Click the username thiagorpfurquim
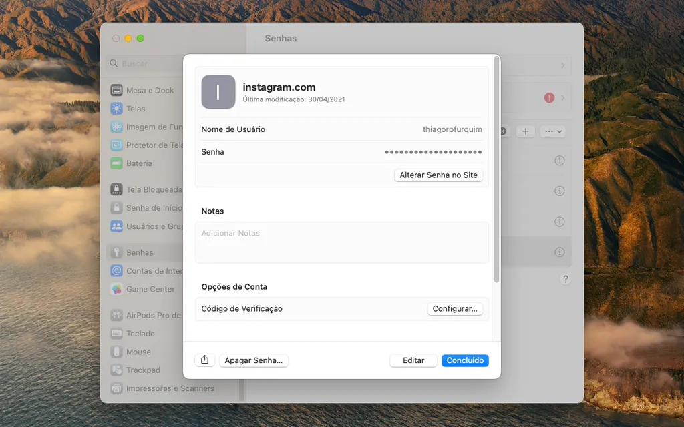This screenshot has width=684, height=427. click(x=452, y=129)
